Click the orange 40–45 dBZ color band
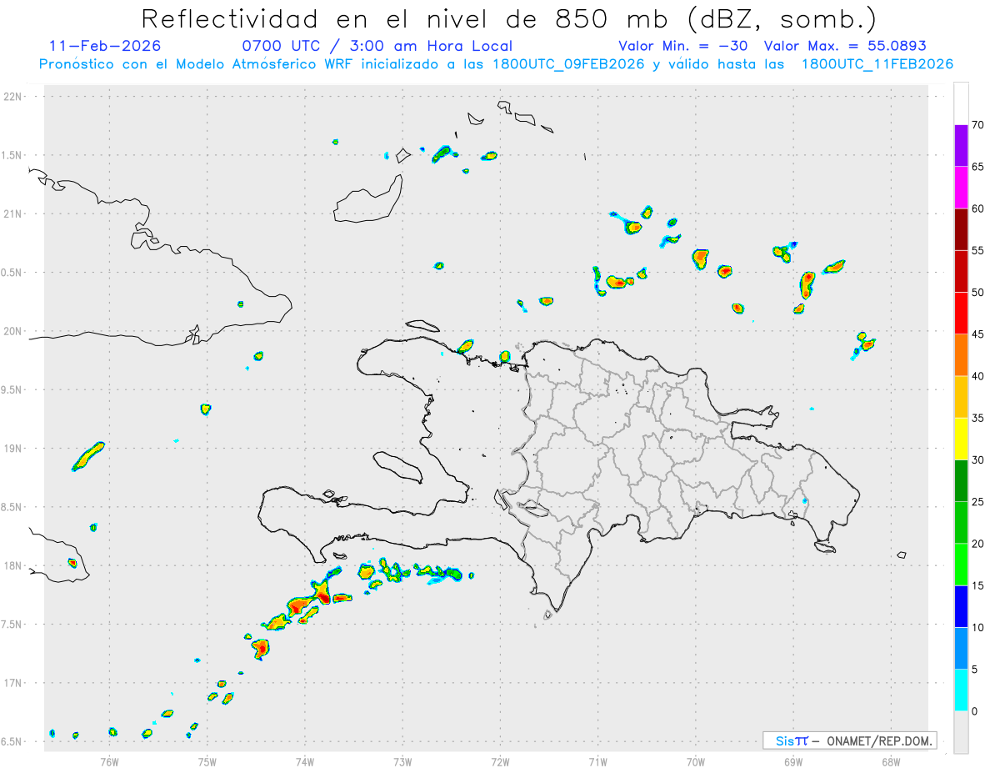This screenshot has width=1000, height=773. tap(961, 354)
